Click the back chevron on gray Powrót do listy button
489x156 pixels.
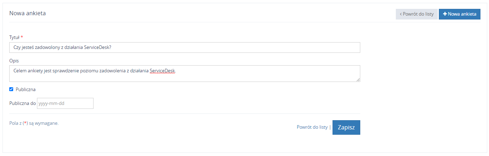point(401,14)
